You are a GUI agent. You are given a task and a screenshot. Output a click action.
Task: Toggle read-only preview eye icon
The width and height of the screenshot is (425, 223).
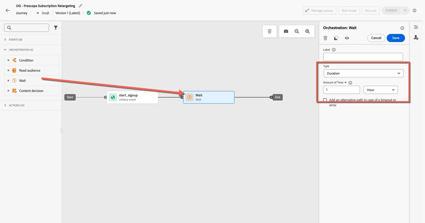click(x=347, y=38)
